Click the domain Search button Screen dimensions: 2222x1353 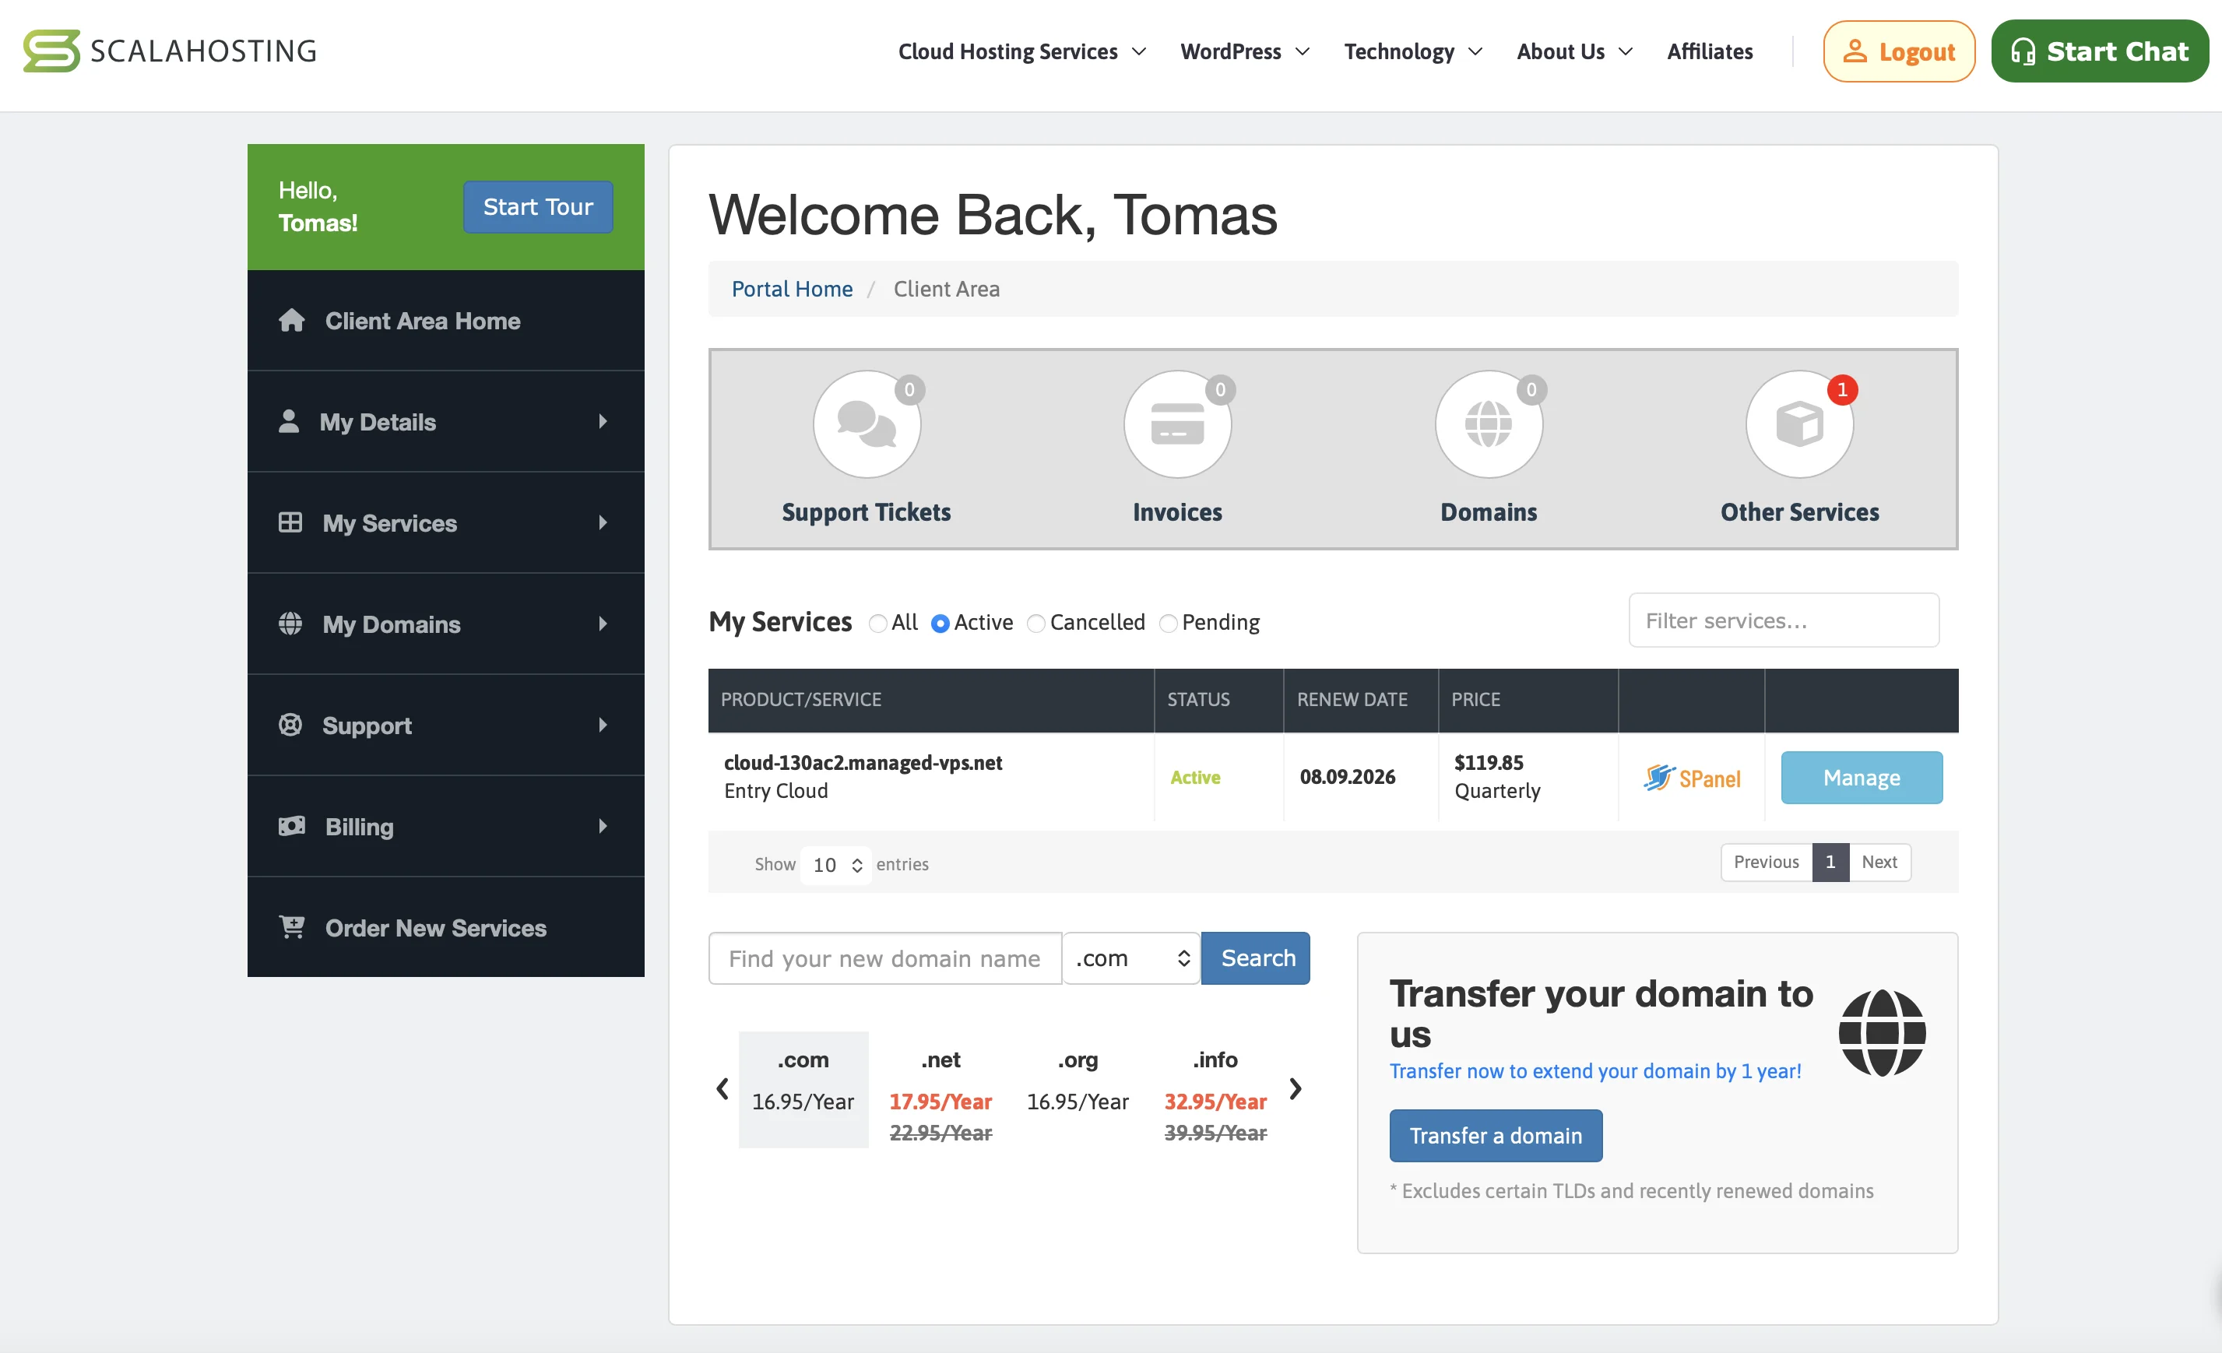[x=1255, y=958]
